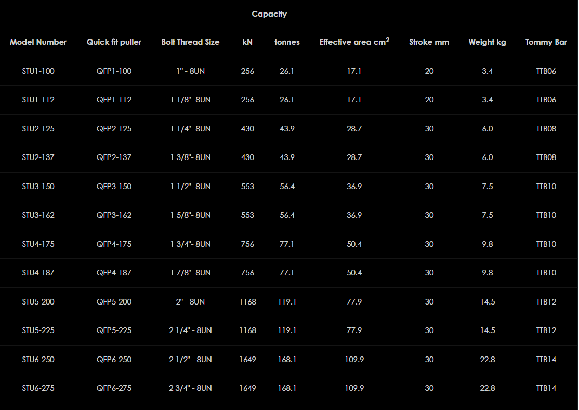Select the 2 1/4" - 8UN thread cell
The width and height of the screenshot is (579, 410).
pyautogui.click(x=190, y=330)
